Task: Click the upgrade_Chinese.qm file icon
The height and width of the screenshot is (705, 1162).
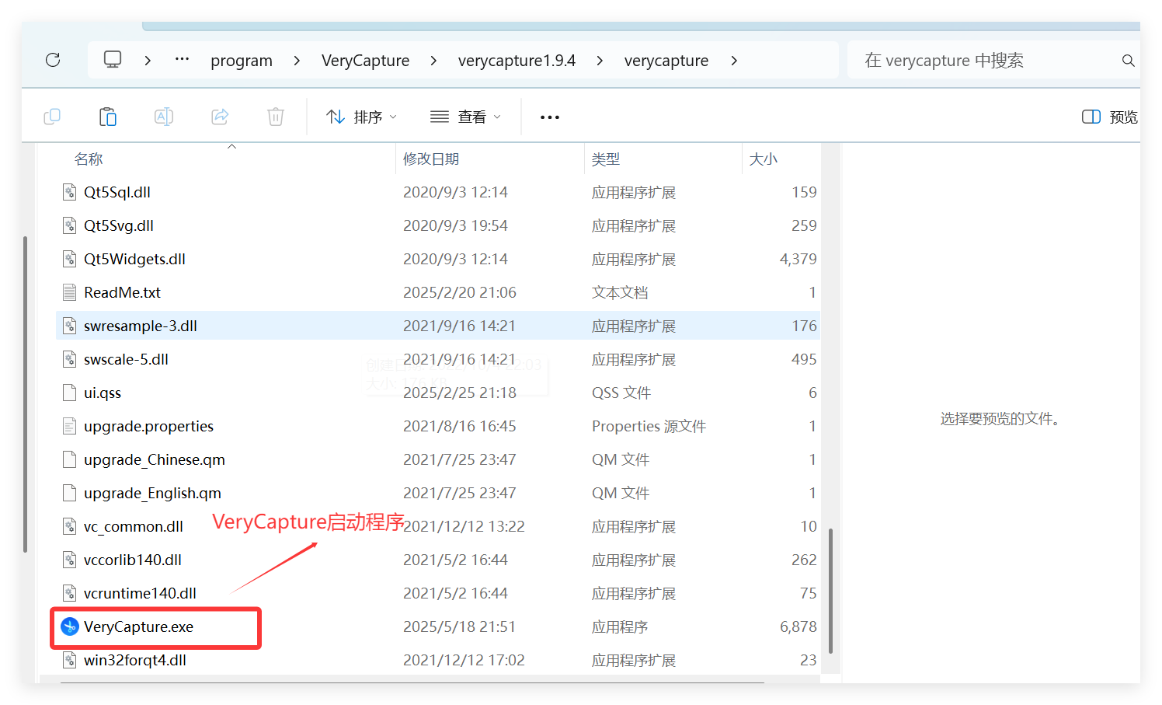Action: (70, 459)
